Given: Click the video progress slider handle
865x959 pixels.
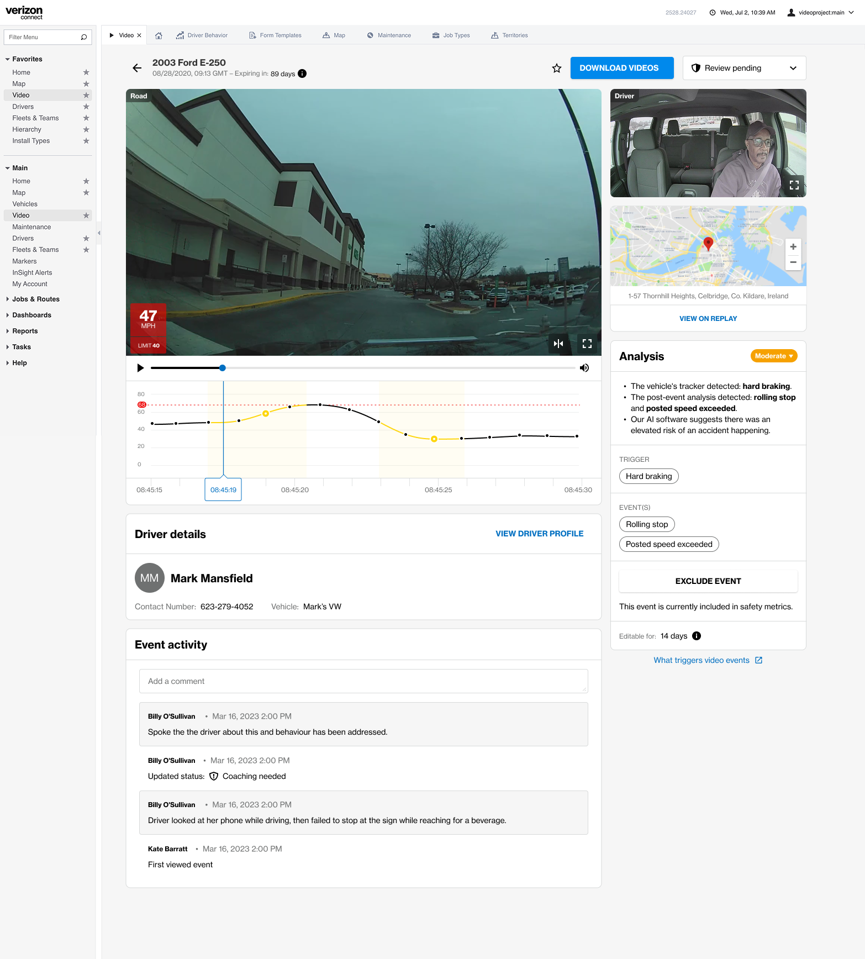Looking at the screenshot, I should [x=223, y=368].
